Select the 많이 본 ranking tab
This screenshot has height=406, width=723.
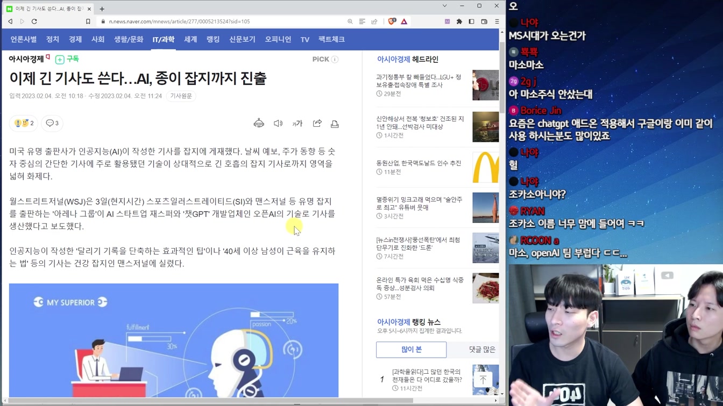[x=412, y=350]
